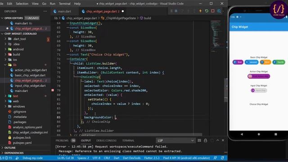The height and width of the screenshot is (162, 288).
Task: Open the Explorer more actions ellipsis
Action: coord(45,11)
